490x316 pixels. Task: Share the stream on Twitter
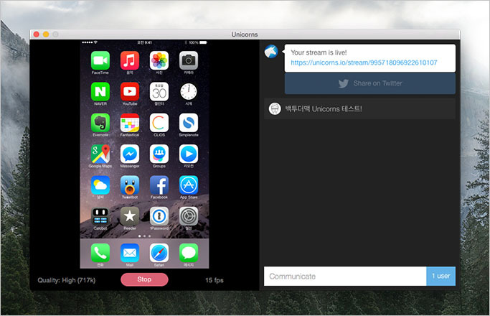370,83
